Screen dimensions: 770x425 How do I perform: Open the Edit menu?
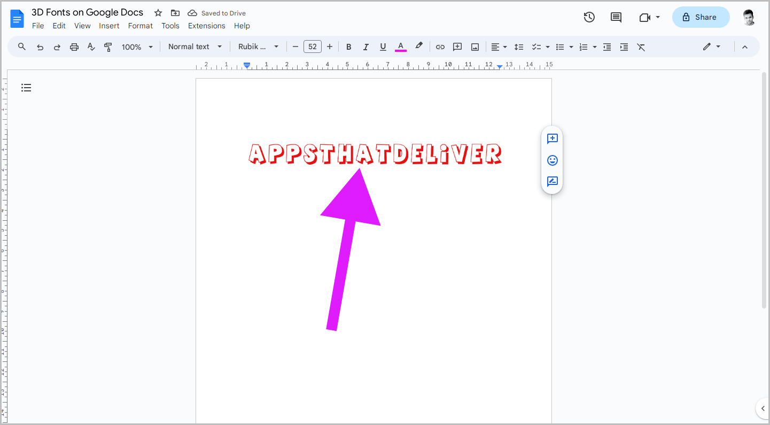pos(59,26)
